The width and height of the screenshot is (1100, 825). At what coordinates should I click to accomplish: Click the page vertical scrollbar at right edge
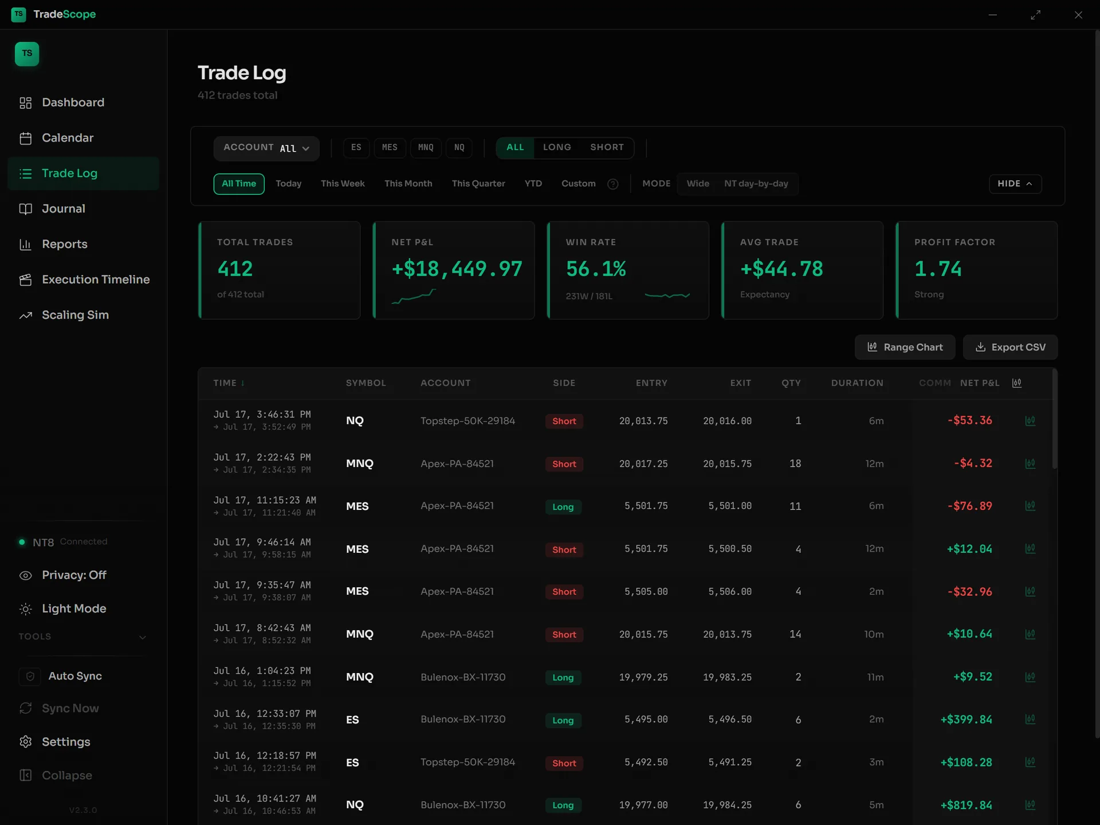(1097, 384)
